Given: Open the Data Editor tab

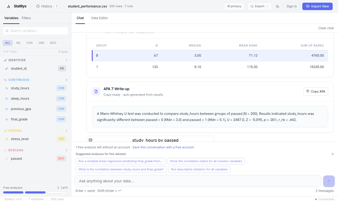Looking at the screenshot, I should click(x=100, y=18).
